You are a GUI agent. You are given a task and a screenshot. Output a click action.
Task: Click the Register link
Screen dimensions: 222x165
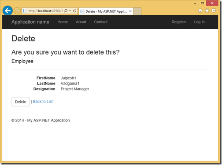[179, 22]
